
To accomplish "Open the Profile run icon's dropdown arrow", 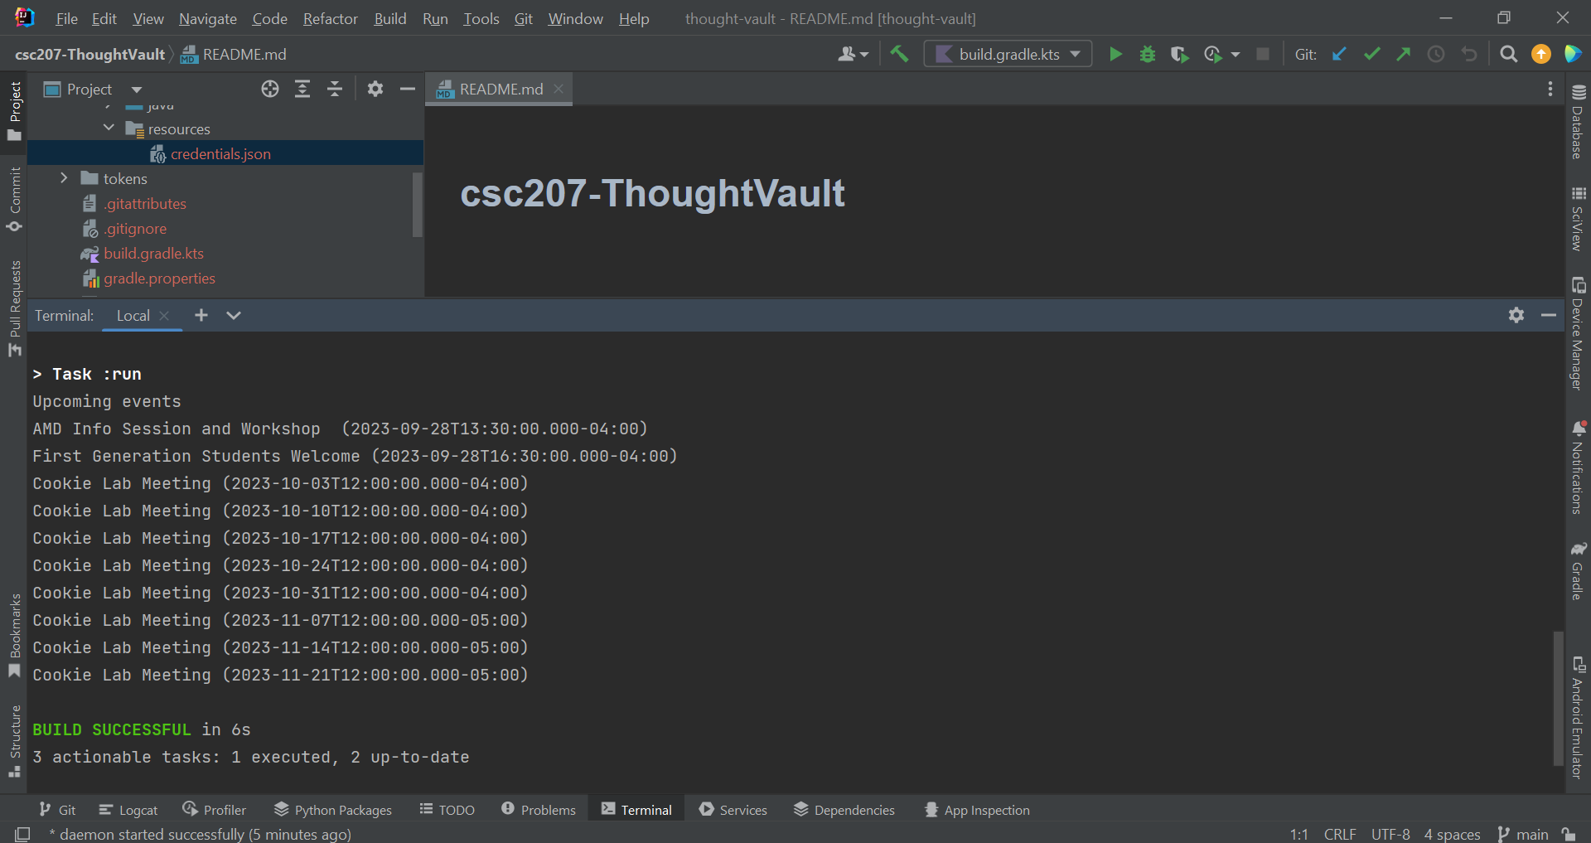I will [x=1236, y=55].
